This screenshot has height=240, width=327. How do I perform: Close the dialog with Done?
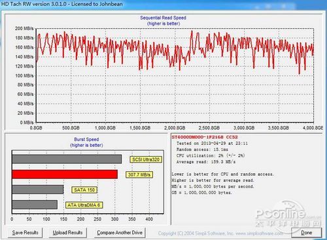307,233
